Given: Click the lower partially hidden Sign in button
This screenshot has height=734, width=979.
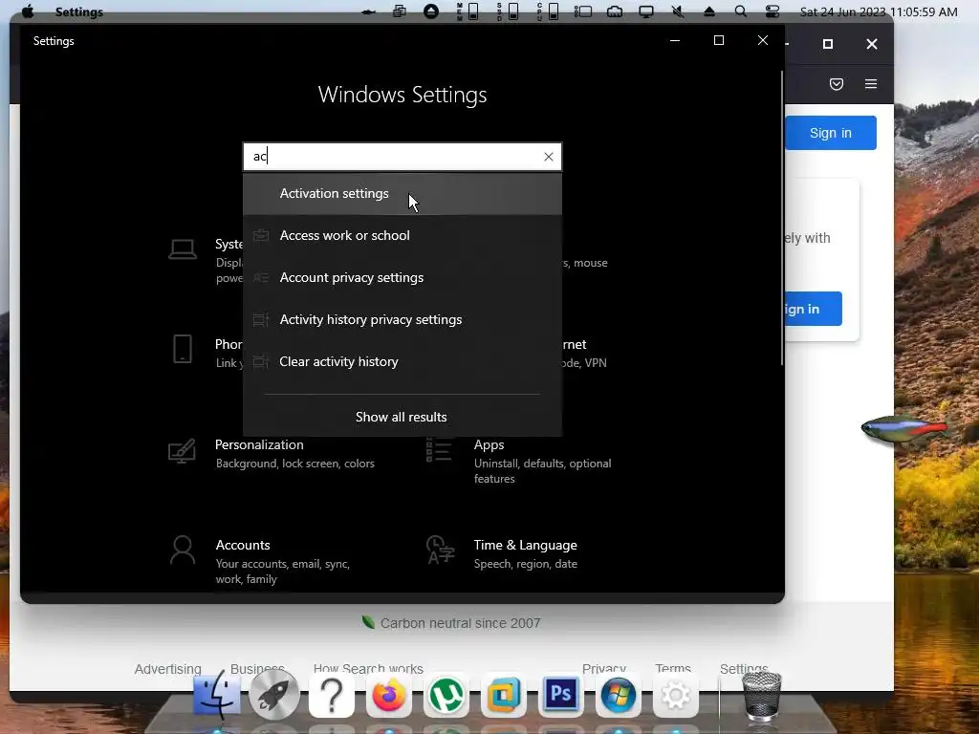Looking at the screenshot, I should [x=813, y=309].
